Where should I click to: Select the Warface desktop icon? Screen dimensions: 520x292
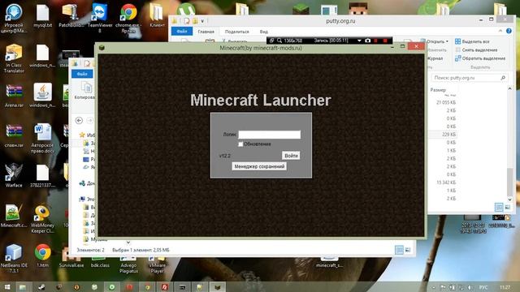tap(14, 175)
